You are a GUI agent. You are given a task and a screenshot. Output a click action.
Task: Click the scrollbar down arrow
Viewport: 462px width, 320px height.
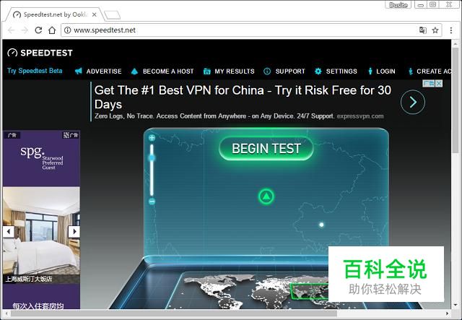pyautogui.click(x=456, y=305)
